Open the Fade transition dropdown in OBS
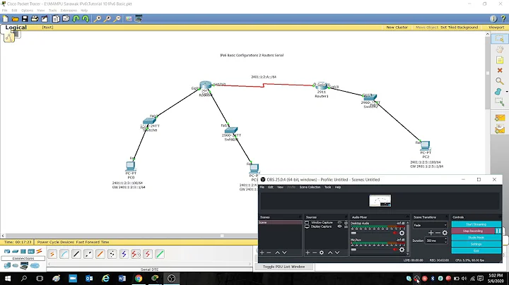509x285 pixels. (430, 225)
